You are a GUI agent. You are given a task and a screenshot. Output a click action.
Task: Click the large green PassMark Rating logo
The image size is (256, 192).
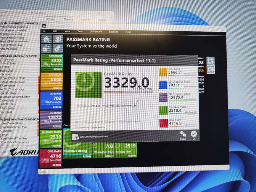[x=88, y=85]
